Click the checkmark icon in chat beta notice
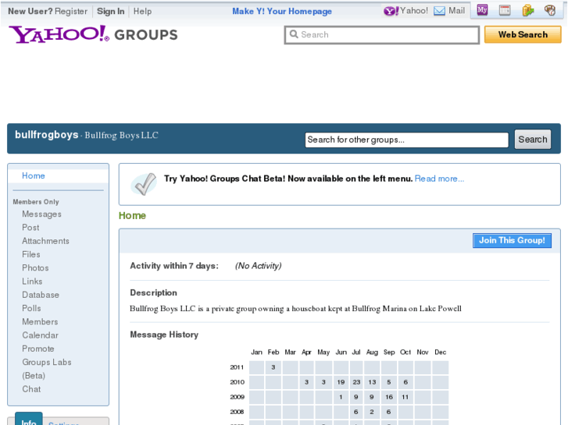Viewport: 568px width, 425px height. pos(144,184)
